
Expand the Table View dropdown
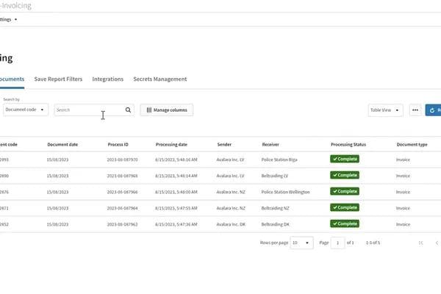tap(385, 110)
